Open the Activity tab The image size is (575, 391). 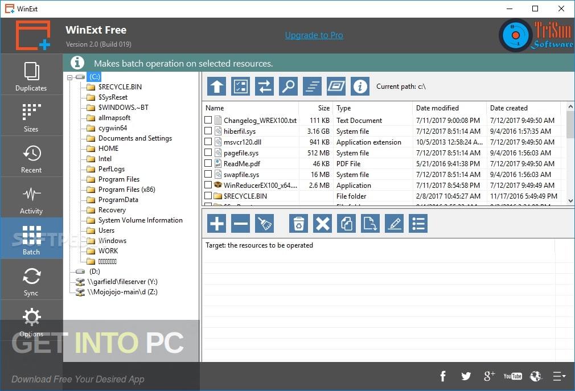click(31, 198)
